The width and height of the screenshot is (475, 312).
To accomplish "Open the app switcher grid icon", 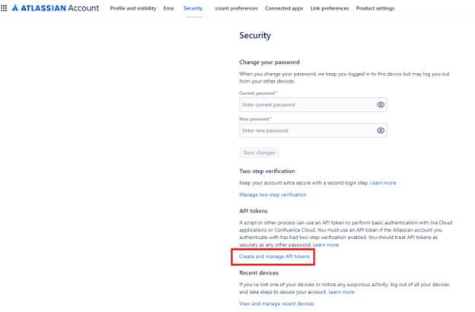I will 4,8.
